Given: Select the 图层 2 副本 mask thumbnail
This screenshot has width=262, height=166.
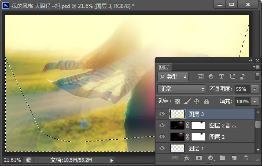Looking at the screenshot, I should [x=198, y=125].
